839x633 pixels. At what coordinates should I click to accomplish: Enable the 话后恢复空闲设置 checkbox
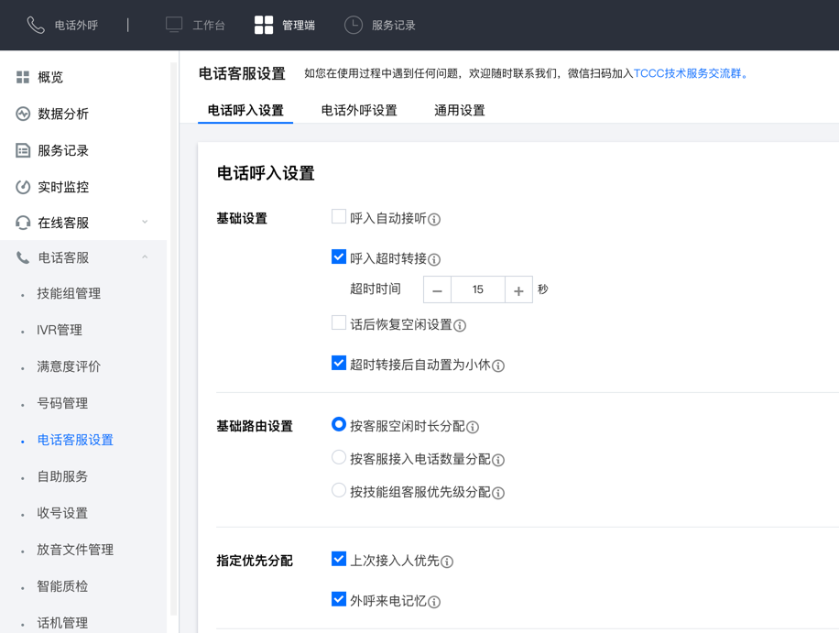click(x=339, y=322)
